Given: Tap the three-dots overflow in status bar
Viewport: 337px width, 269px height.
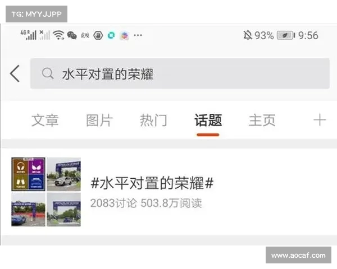Looking at the screenshot, I should point(138,35).
